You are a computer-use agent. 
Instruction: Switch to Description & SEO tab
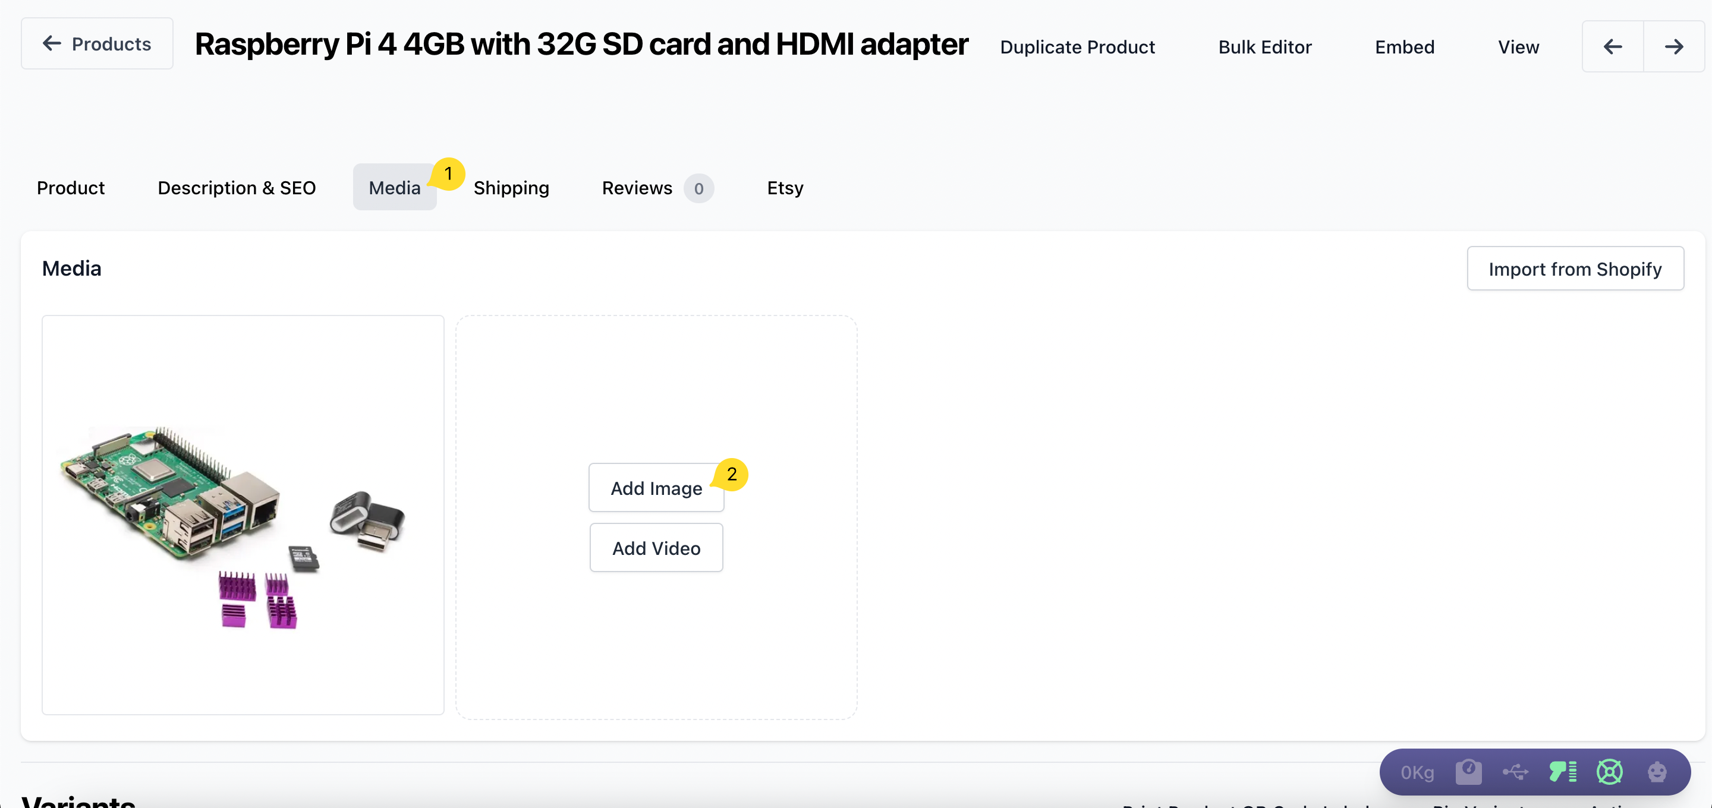pos(237,187)
